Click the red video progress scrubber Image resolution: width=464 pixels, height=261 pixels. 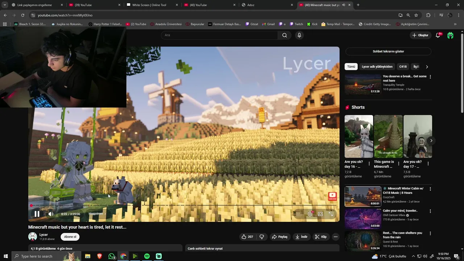31,206
